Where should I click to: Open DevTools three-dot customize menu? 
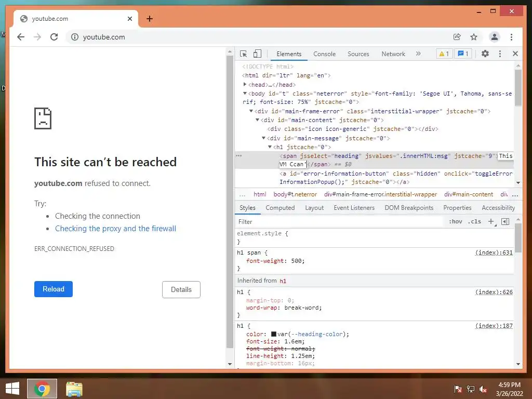click(500, 54)
